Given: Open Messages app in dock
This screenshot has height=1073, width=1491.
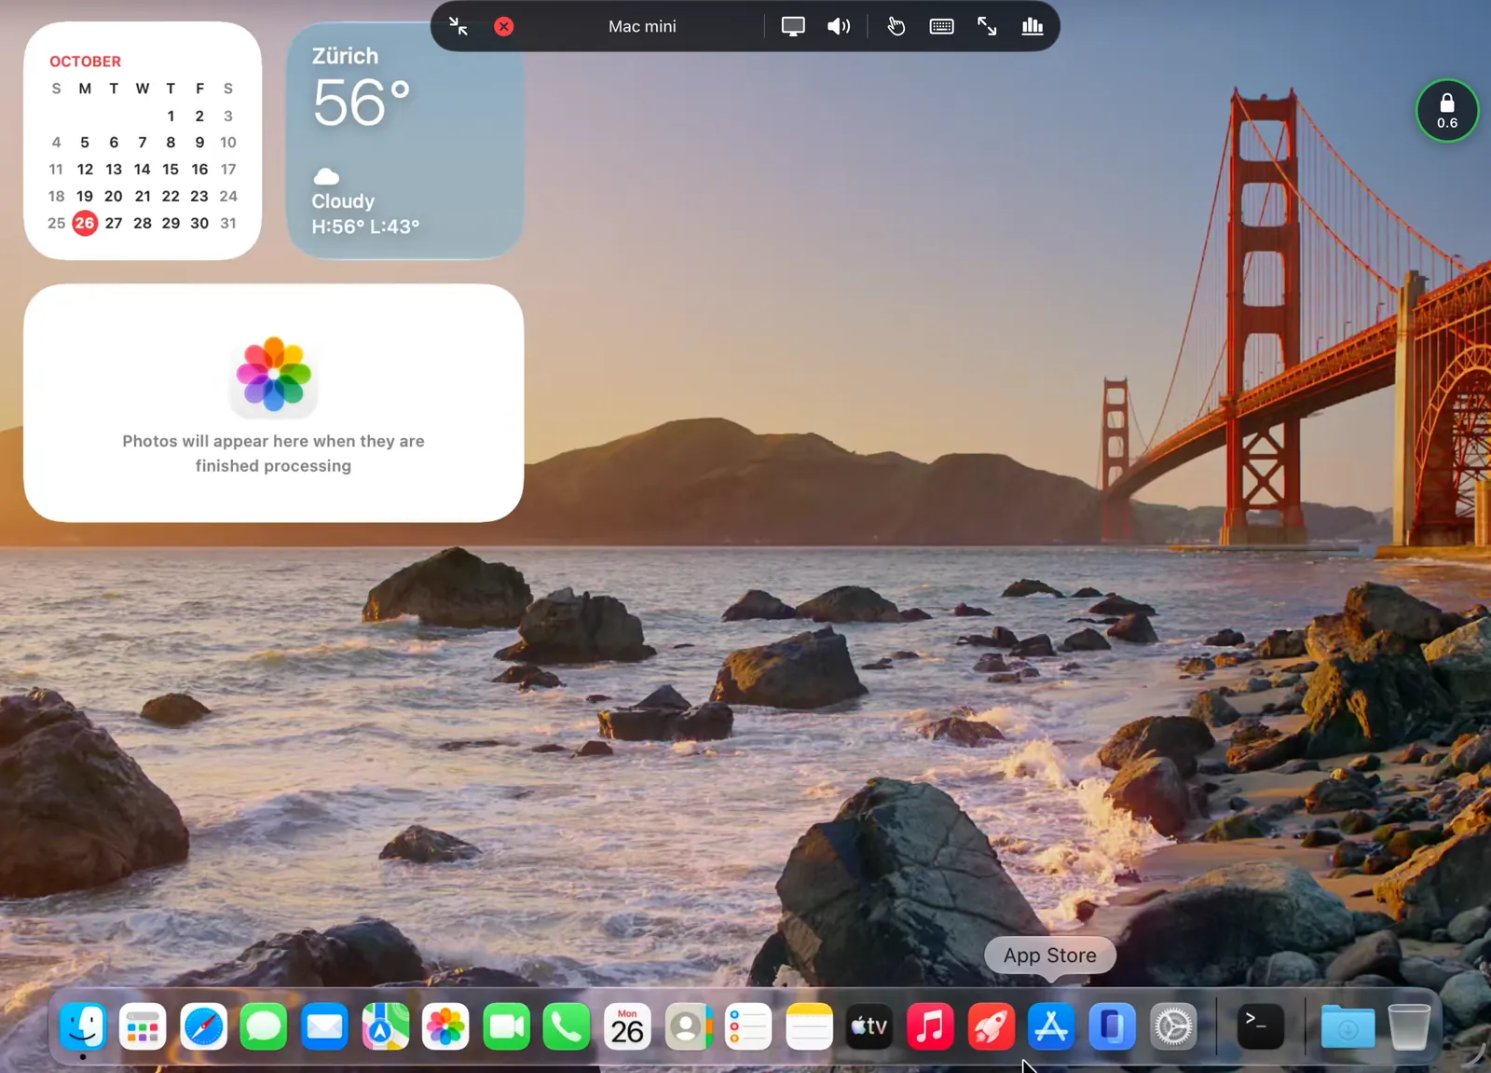Looking at the screenshot, I should (264, 1026).
